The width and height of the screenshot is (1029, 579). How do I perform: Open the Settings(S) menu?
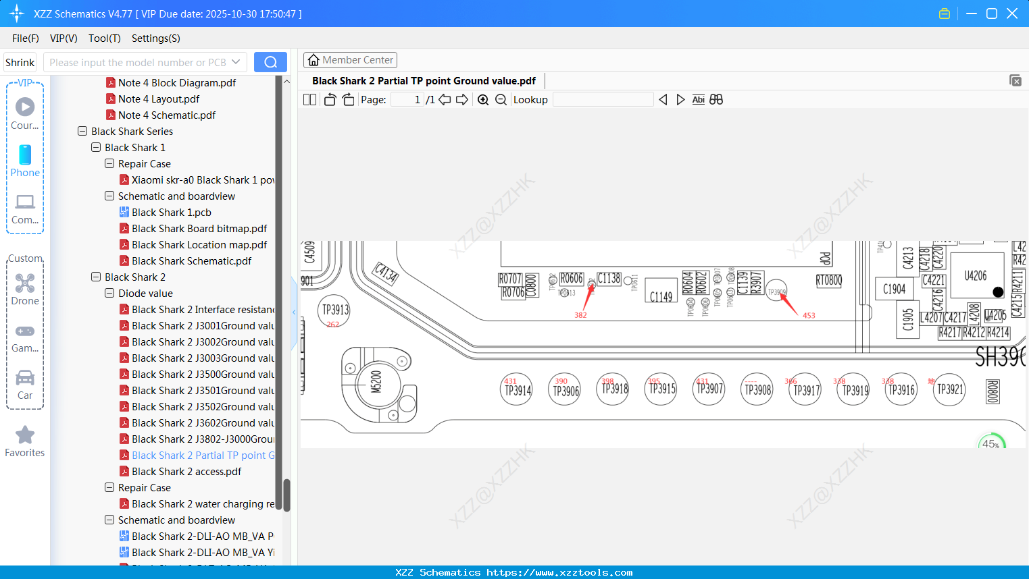[156, 38]
